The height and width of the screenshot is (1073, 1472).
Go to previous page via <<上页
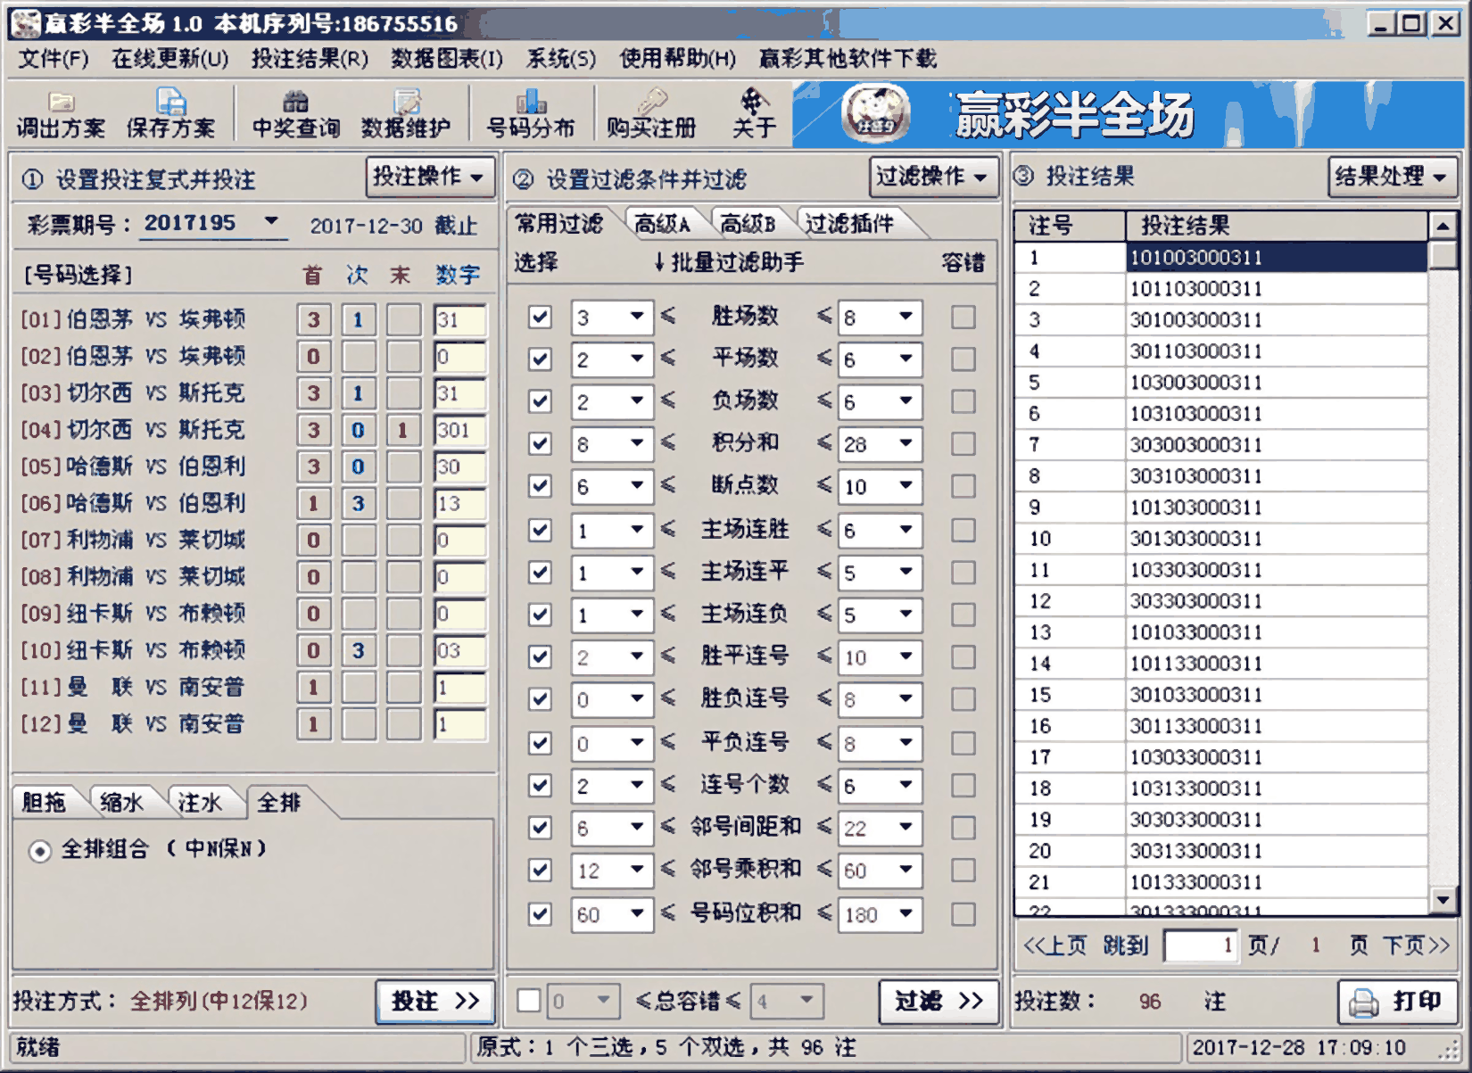(1055, 945)
